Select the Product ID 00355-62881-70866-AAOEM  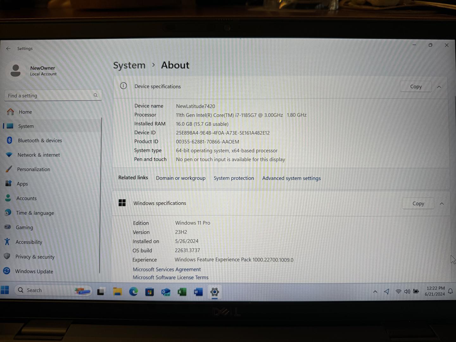pyautogui.click(x=207, y=142)
